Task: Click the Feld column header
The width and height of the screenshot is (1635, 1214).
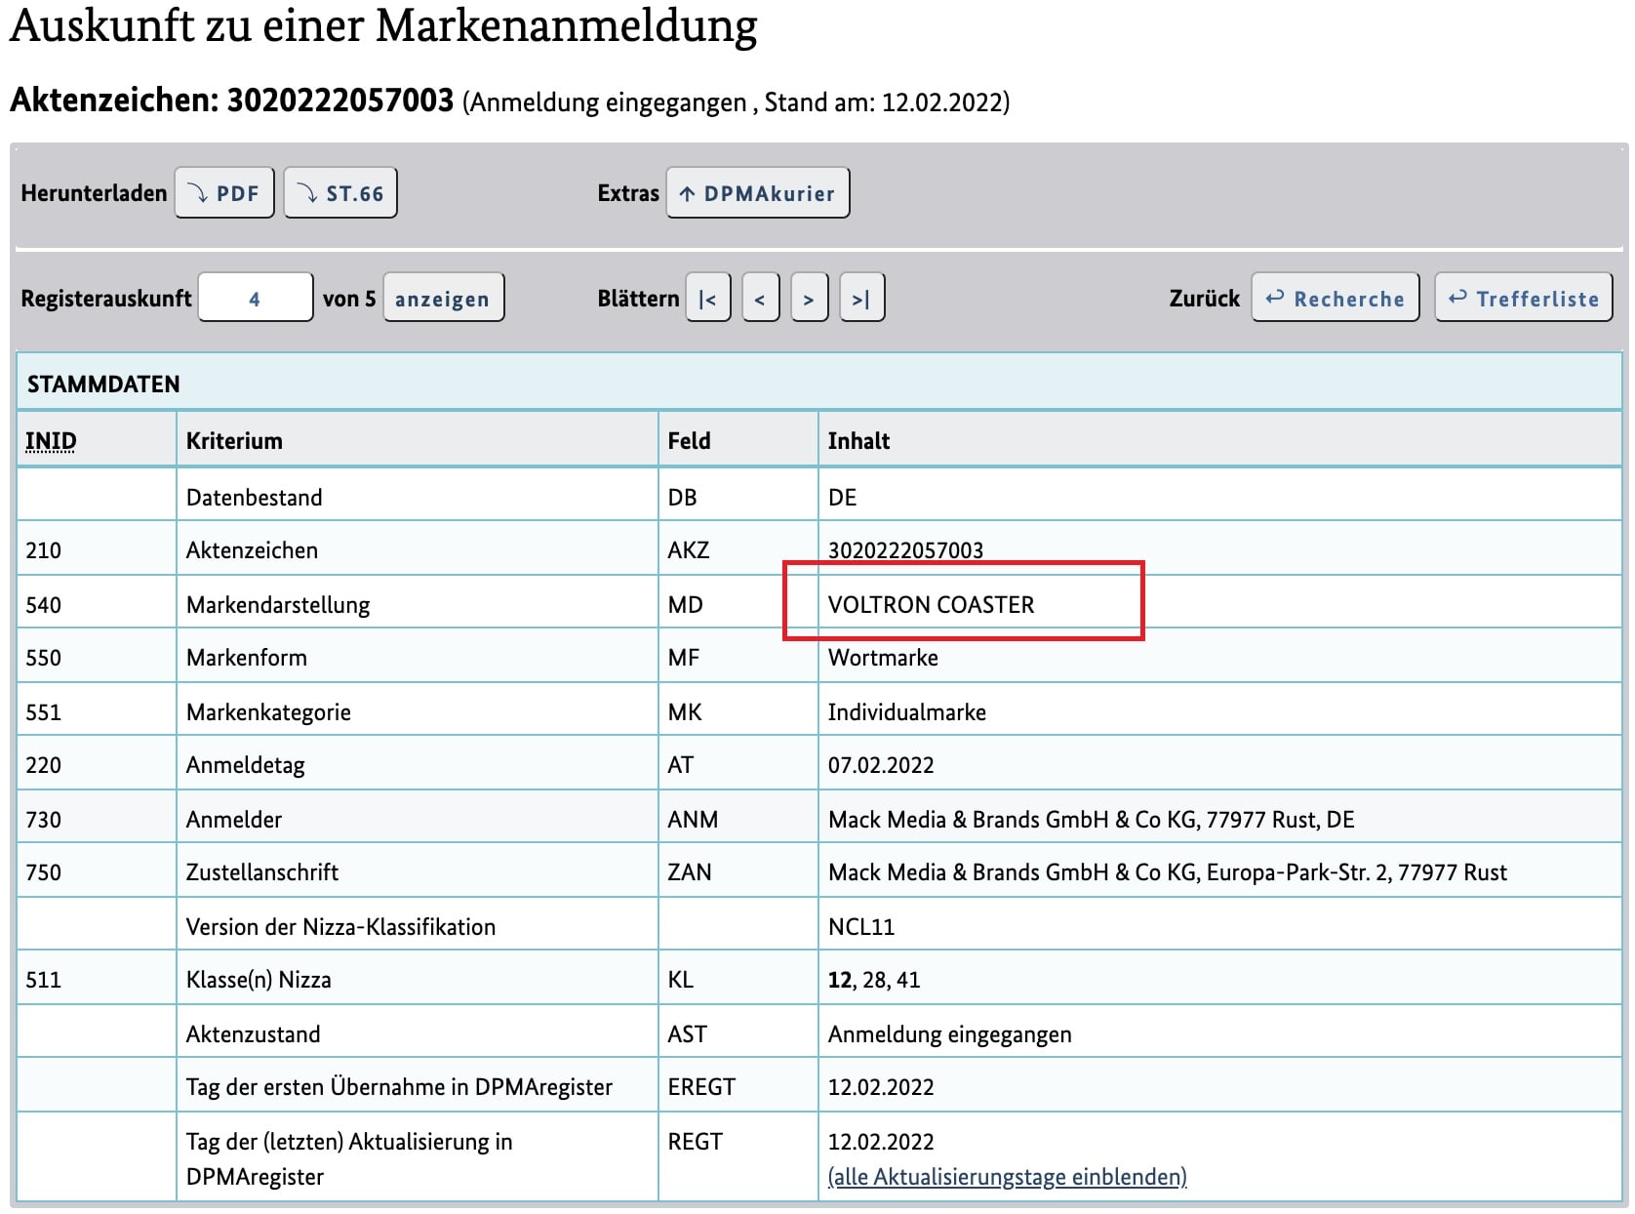Action: pos(689,441)
